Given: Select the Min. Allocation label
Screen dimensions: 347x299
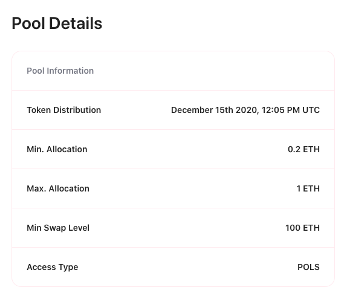Looking at the screenshot, I should [x=57, y=149].
